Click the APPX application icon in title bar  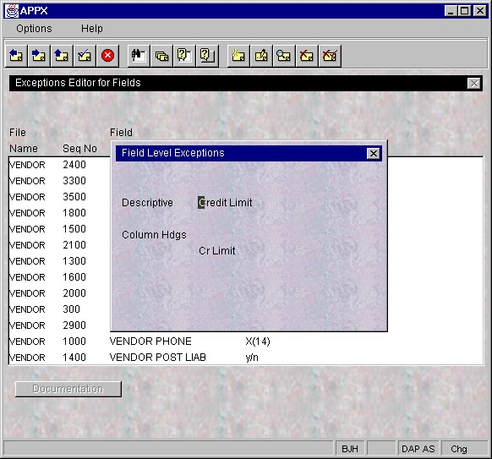[12, 11]
